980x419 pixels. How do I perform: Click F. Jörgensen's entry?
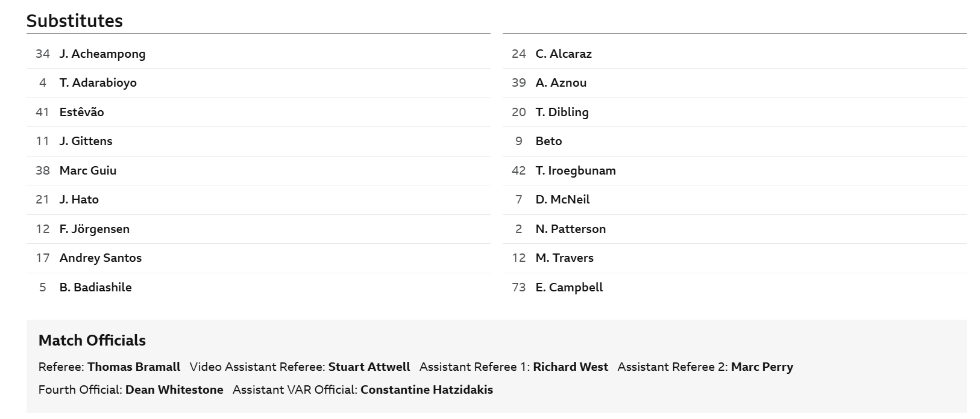click(x=94, y=229)
